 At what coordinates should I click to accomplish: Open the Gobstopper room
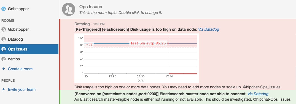[18, 30]
